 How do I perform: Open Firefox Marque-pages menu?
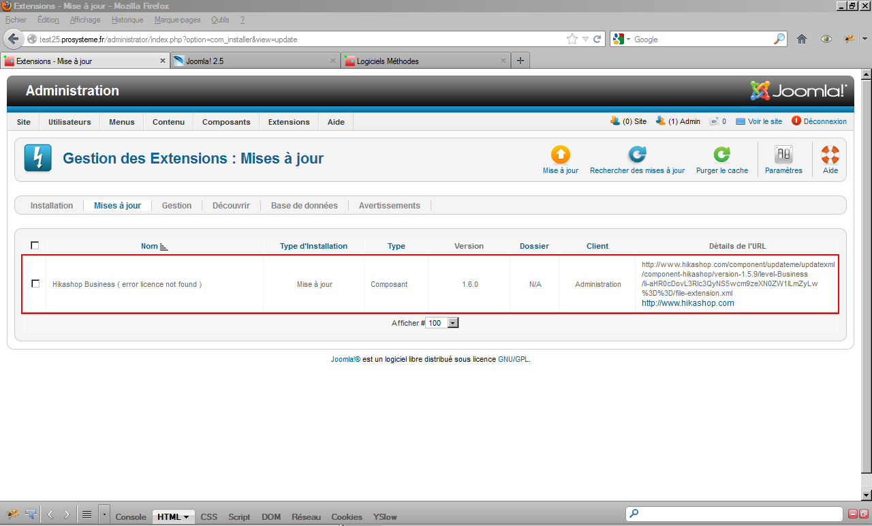click(x=177, y=20)
